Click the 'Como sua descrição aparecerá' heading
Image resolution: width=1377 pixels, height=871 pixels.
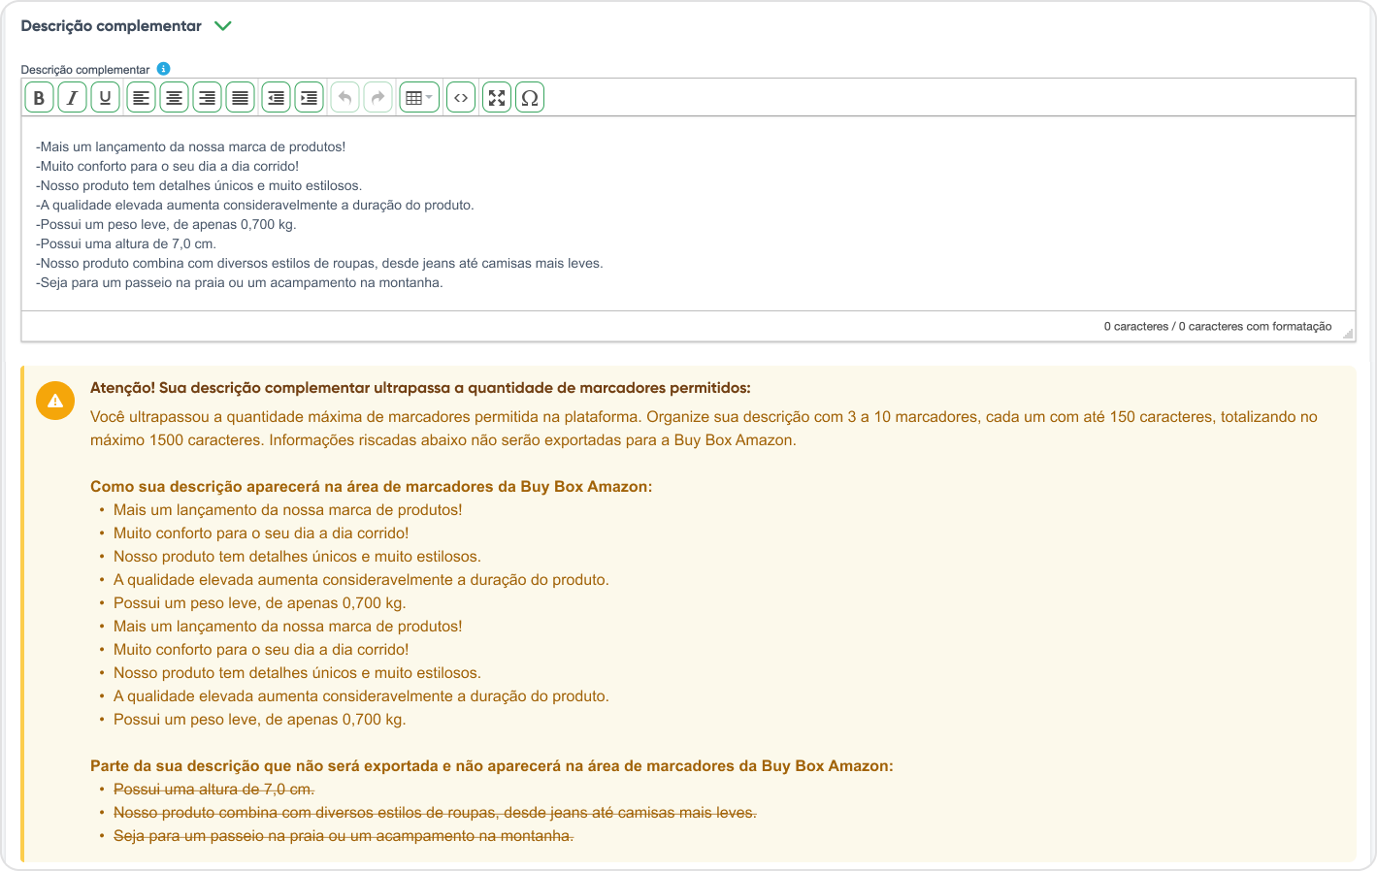coord(372,487)
